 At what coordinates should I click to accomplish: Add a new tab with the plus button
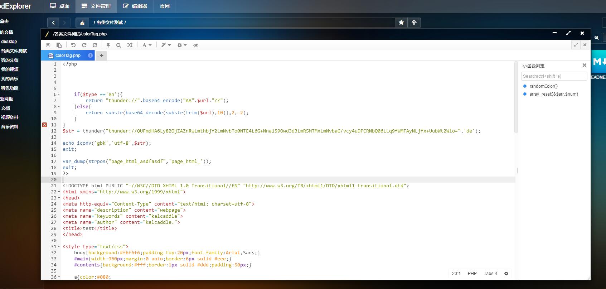coord(102,56)
